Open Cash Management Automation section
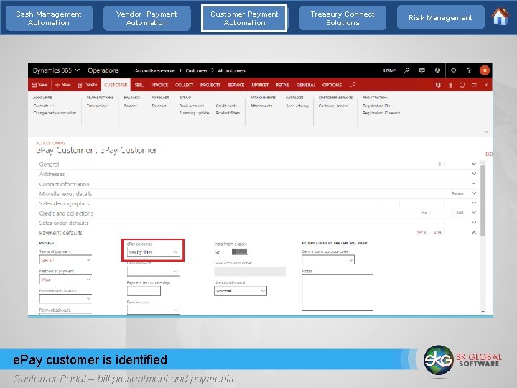This screenshot has width=517, height=388. pyautogui.click(x=49, y=18)
